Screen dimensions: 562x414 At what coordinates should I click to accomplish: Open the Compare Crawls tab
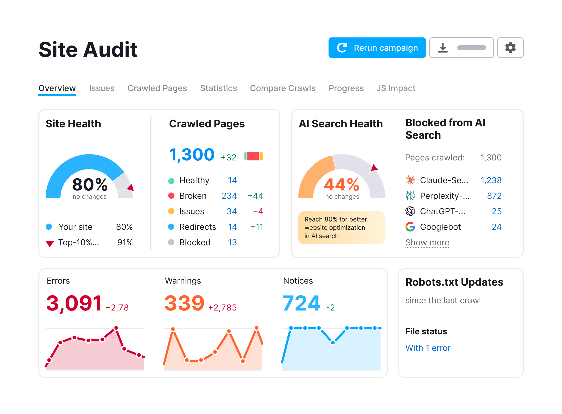click(x=283, y=88)
